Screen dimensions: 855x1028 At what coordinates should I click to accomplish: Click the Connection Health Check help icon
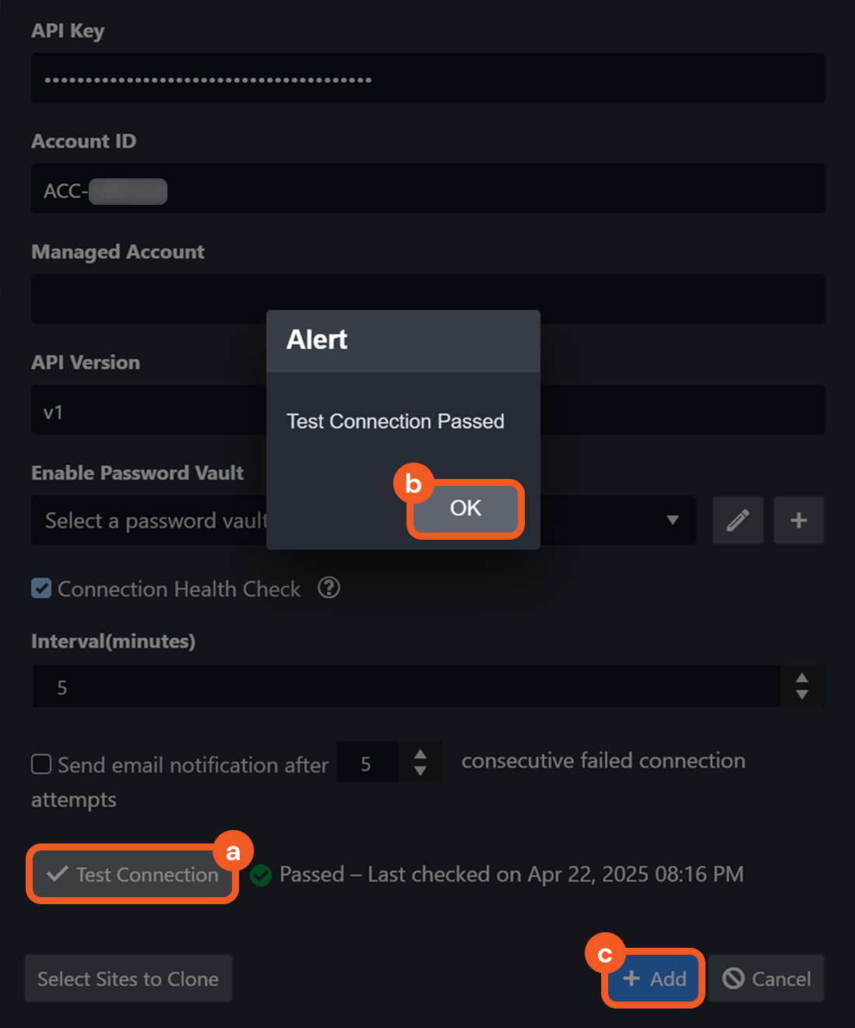(x=329, y=588)
